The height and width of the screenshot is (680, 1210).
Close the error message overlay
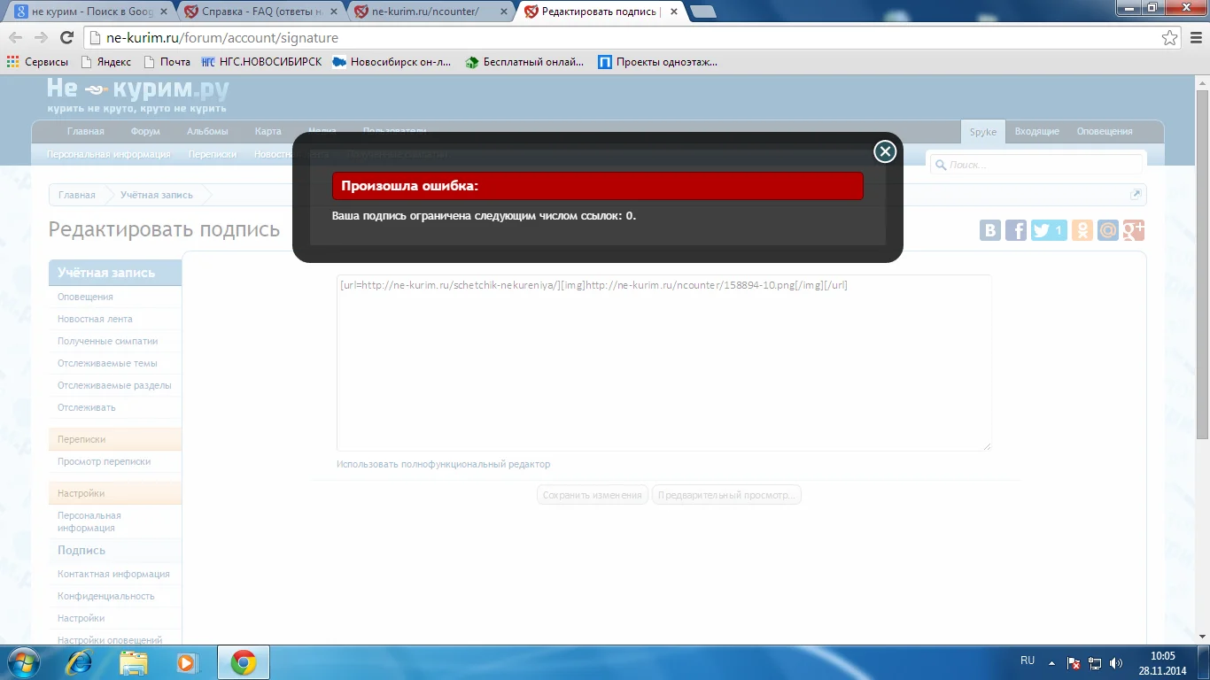(885, 151)
